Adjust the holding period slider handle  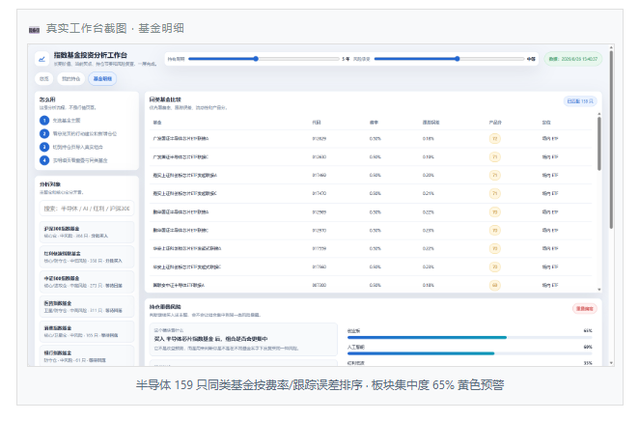pos(256,59)
